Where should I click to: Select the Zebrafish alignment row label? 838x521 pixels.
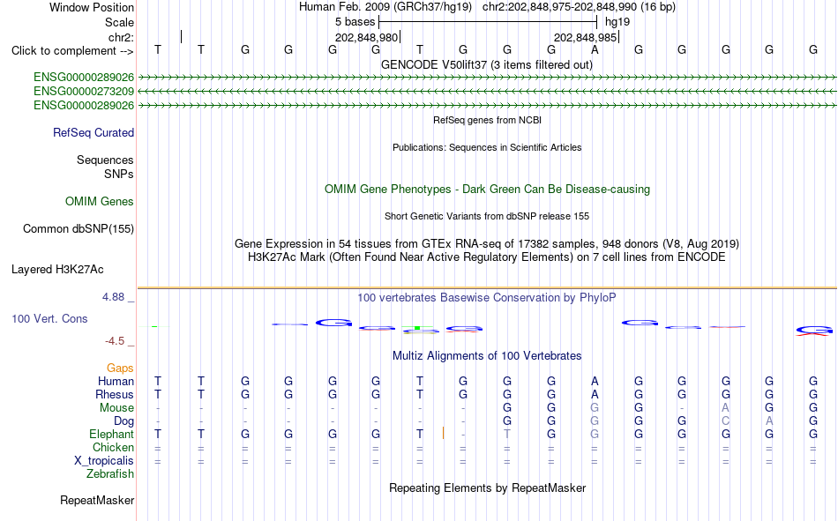pyautogui.click(x=110, y=474)
